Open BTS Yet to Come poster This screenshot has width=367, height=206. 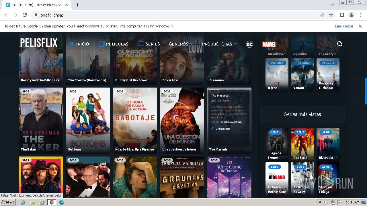tap(229, 177)
